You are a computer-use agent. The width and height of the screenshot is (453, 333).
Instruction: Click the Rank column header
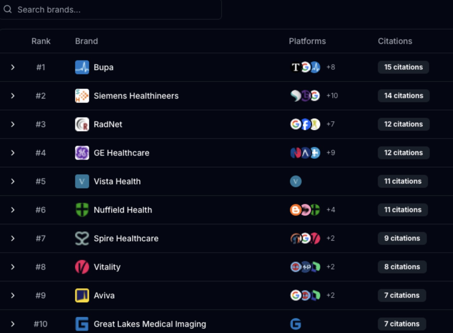[x=41, y=41]
